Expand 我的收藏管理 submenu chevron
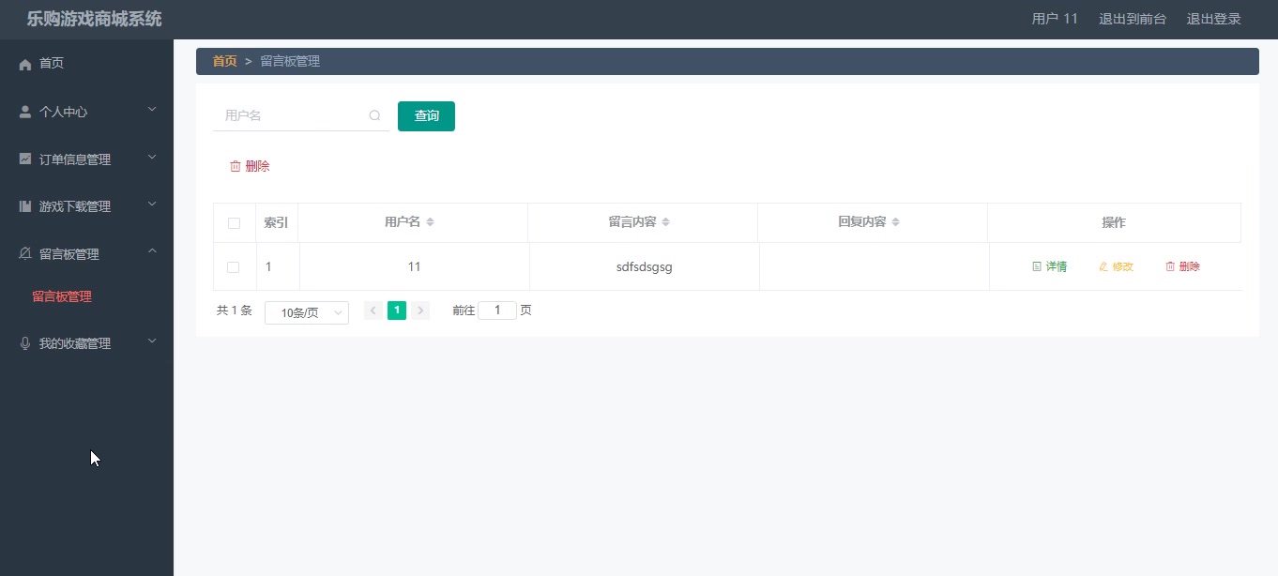This screenshot has height=576, width=1278. pos(152,342)
